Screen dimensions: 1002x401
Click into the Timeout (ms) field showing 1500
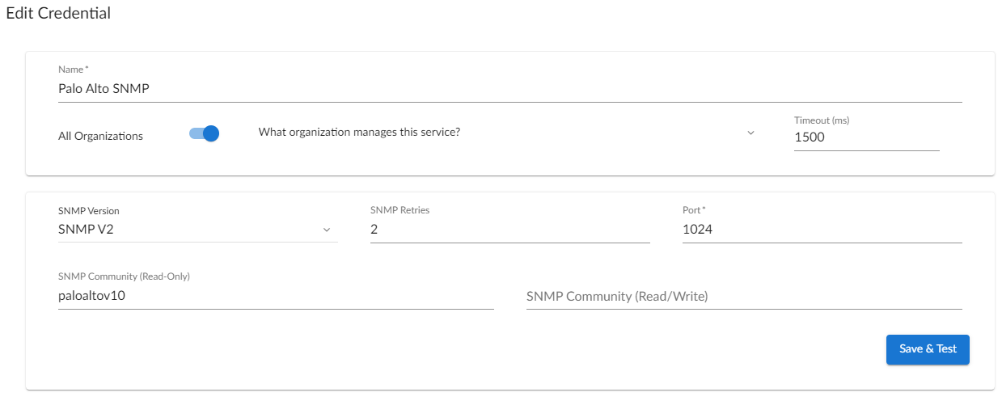pos(867,137)
